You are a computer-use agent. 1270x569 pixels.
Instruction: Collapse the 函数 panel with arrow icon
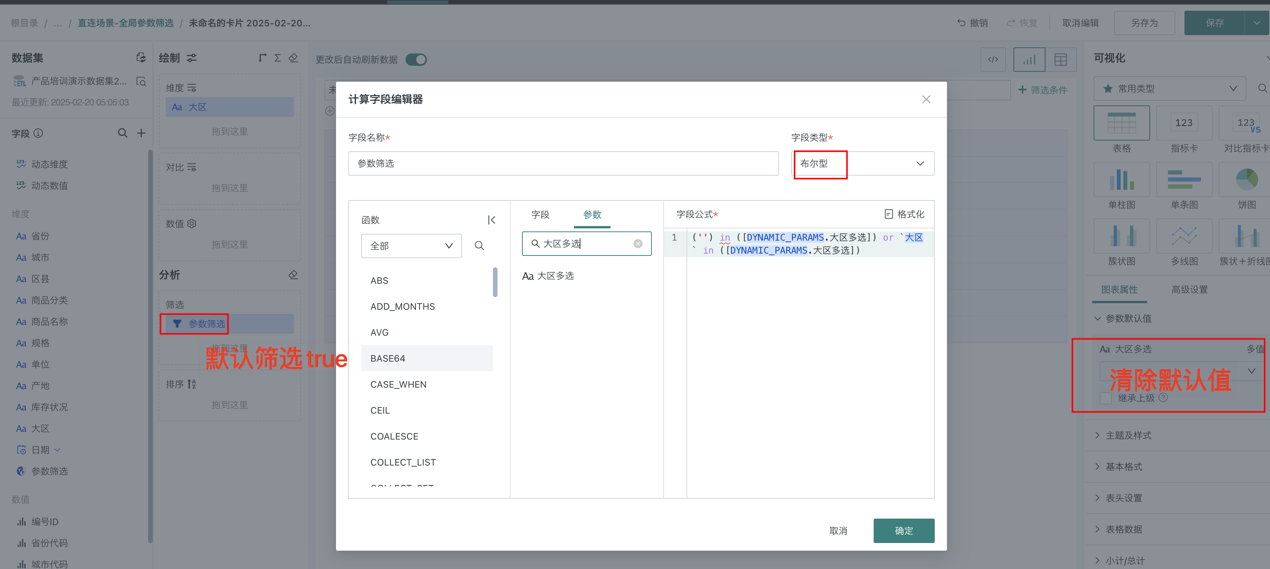click(x=491, y=220)
